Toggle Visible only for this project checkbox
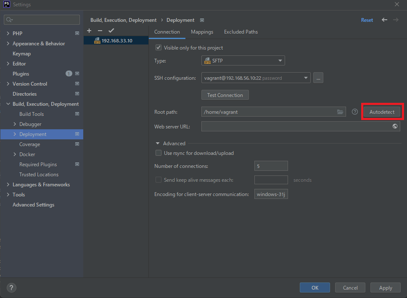 [159, 48]
